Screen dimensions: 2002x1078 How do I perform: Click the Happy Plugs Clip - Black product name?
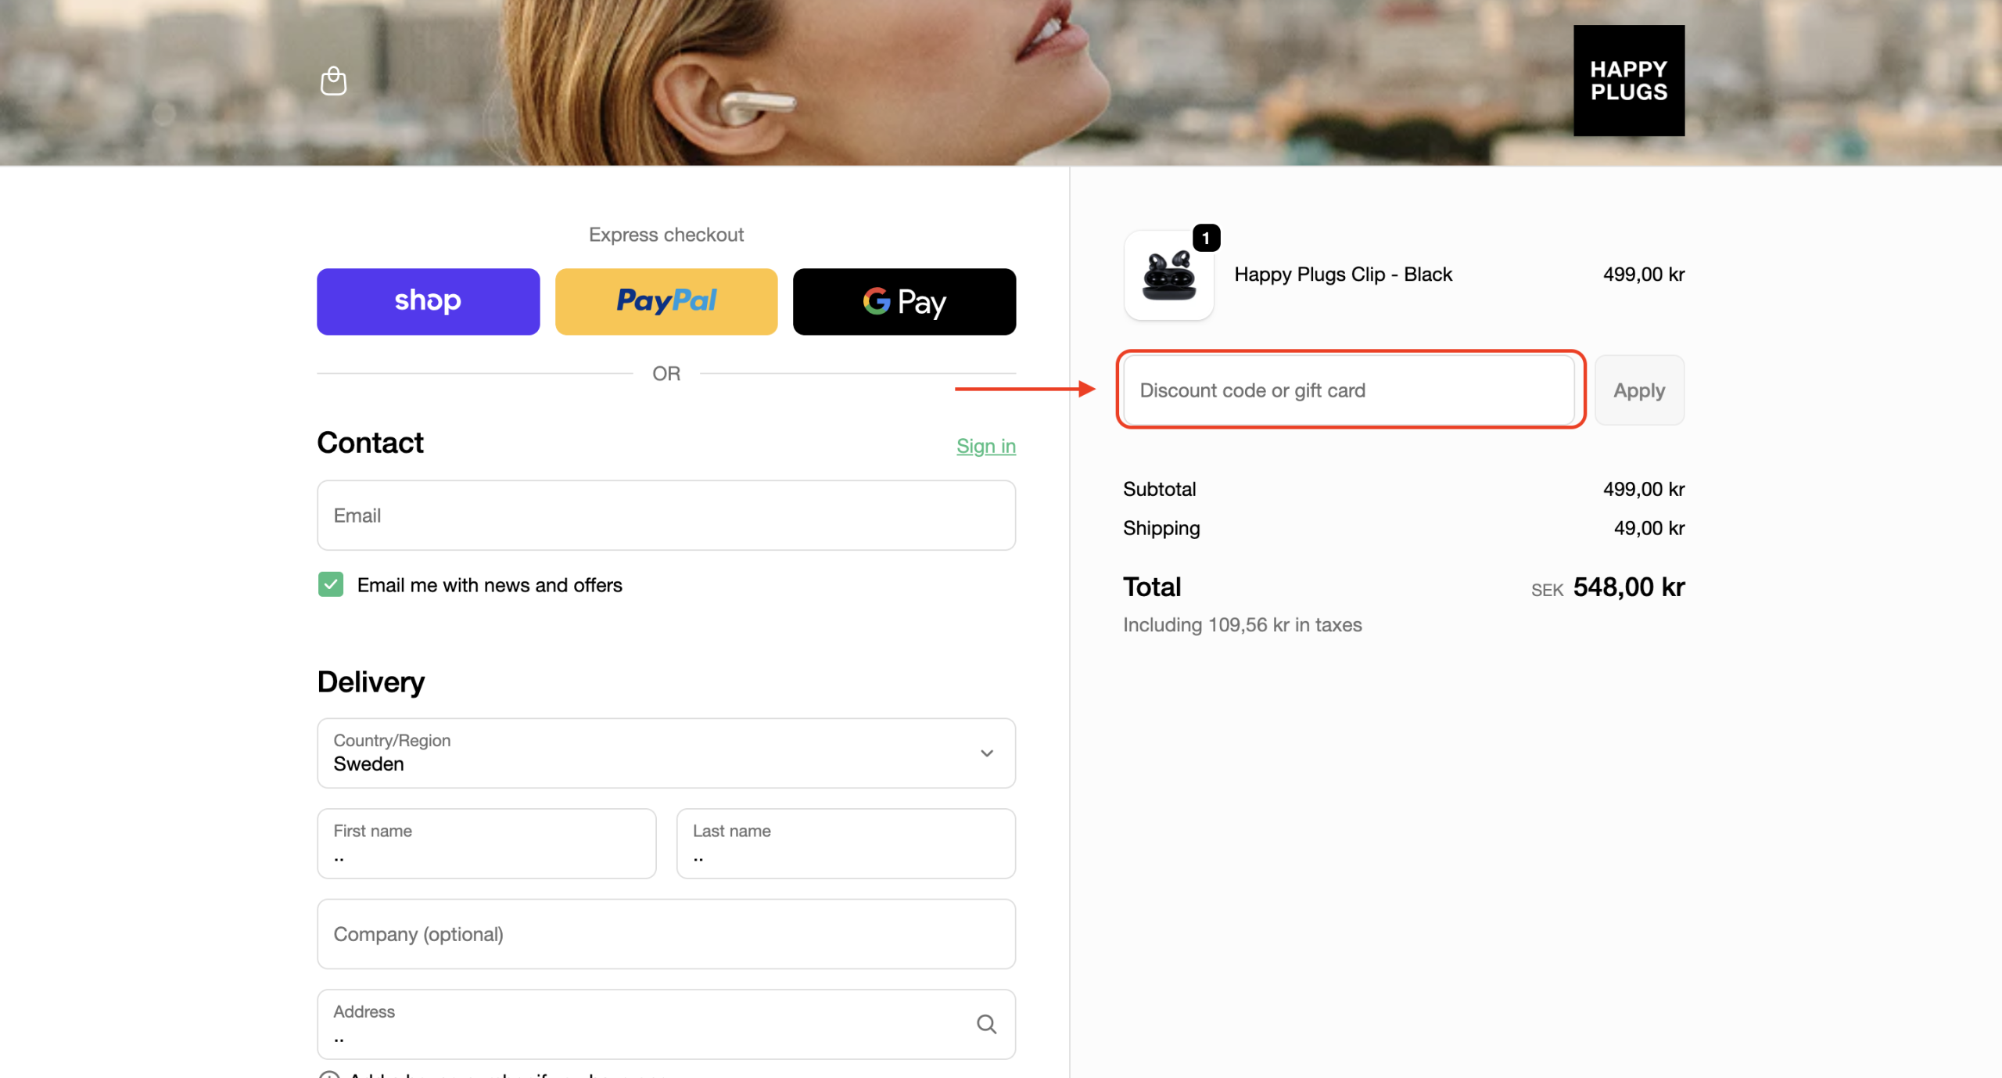(1343, 275)
